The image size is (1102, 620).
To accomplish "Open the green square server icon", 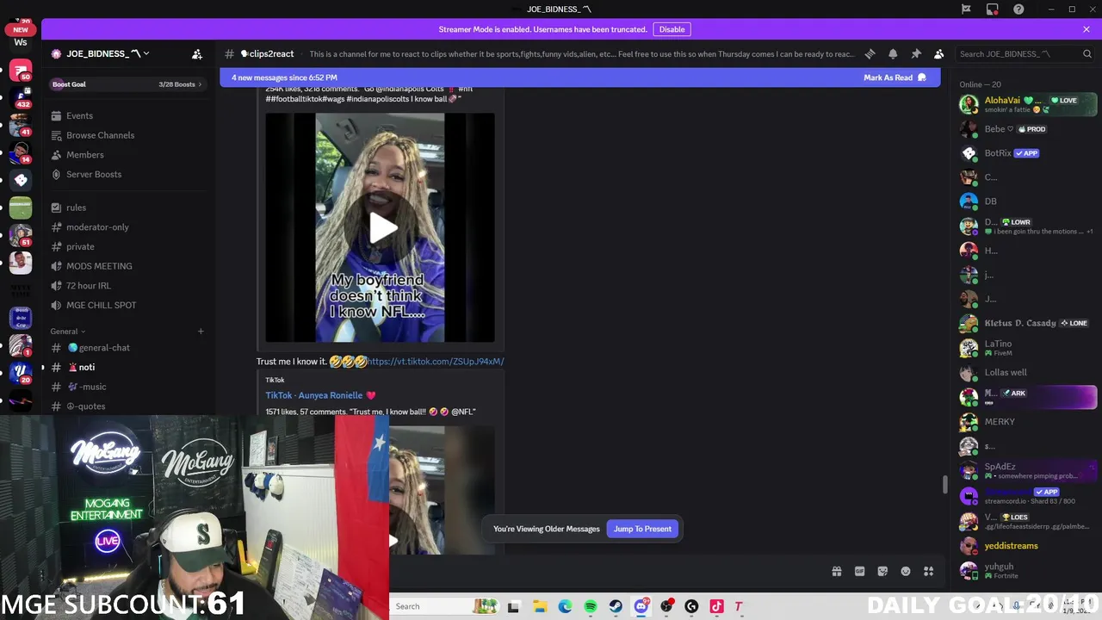I will [21, 208].
